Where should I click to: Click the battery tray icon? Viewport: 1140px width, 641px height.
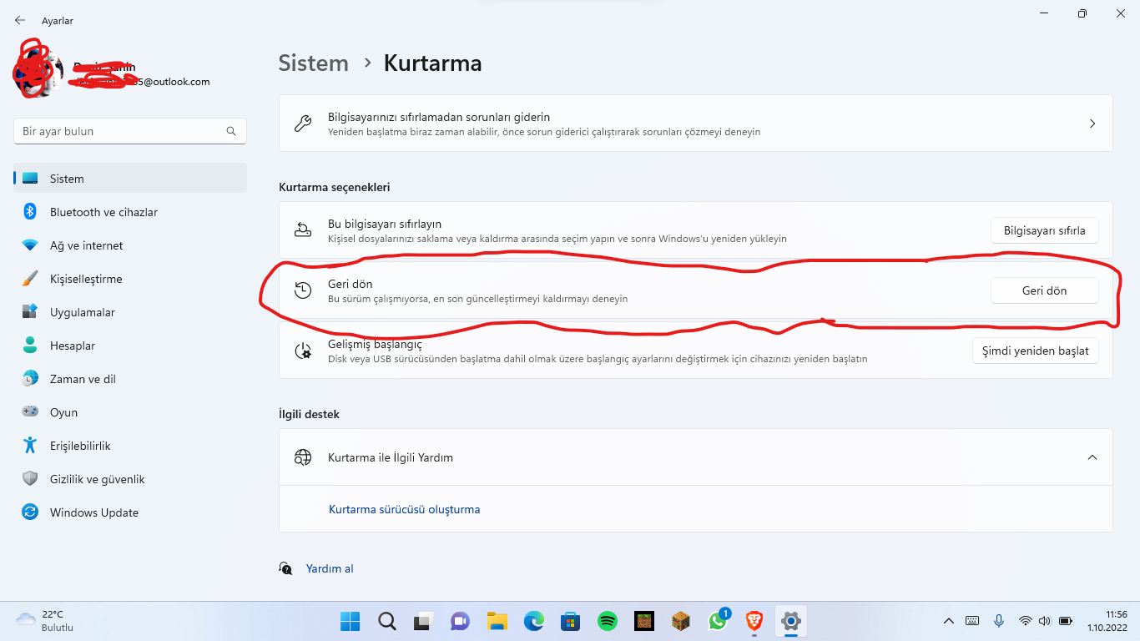[x=1066, y=621]
